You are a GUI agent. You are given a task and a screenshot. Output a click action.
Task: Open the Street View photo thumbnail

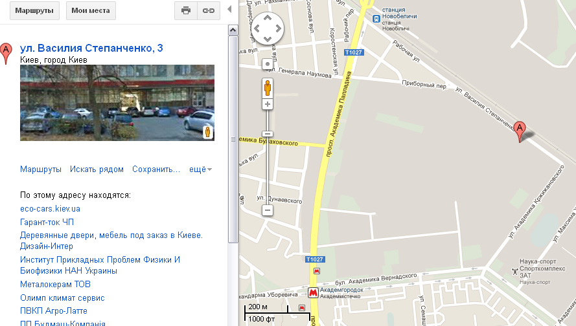117,103
